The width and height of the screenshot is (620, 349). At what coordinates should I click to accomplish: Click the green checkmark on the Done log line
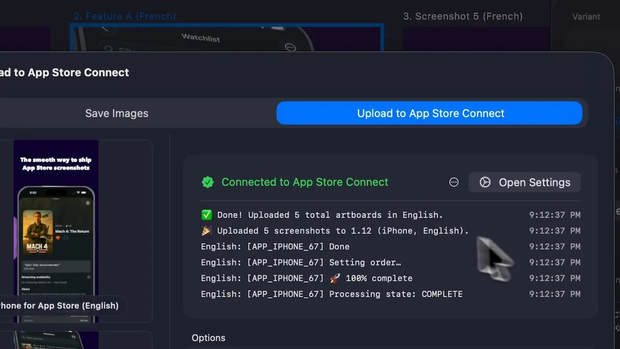(x=207, y=215)
